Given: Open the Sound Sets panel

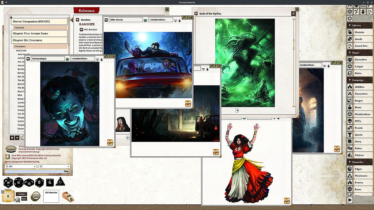Looking at the screenshot, I should [361, 46].
